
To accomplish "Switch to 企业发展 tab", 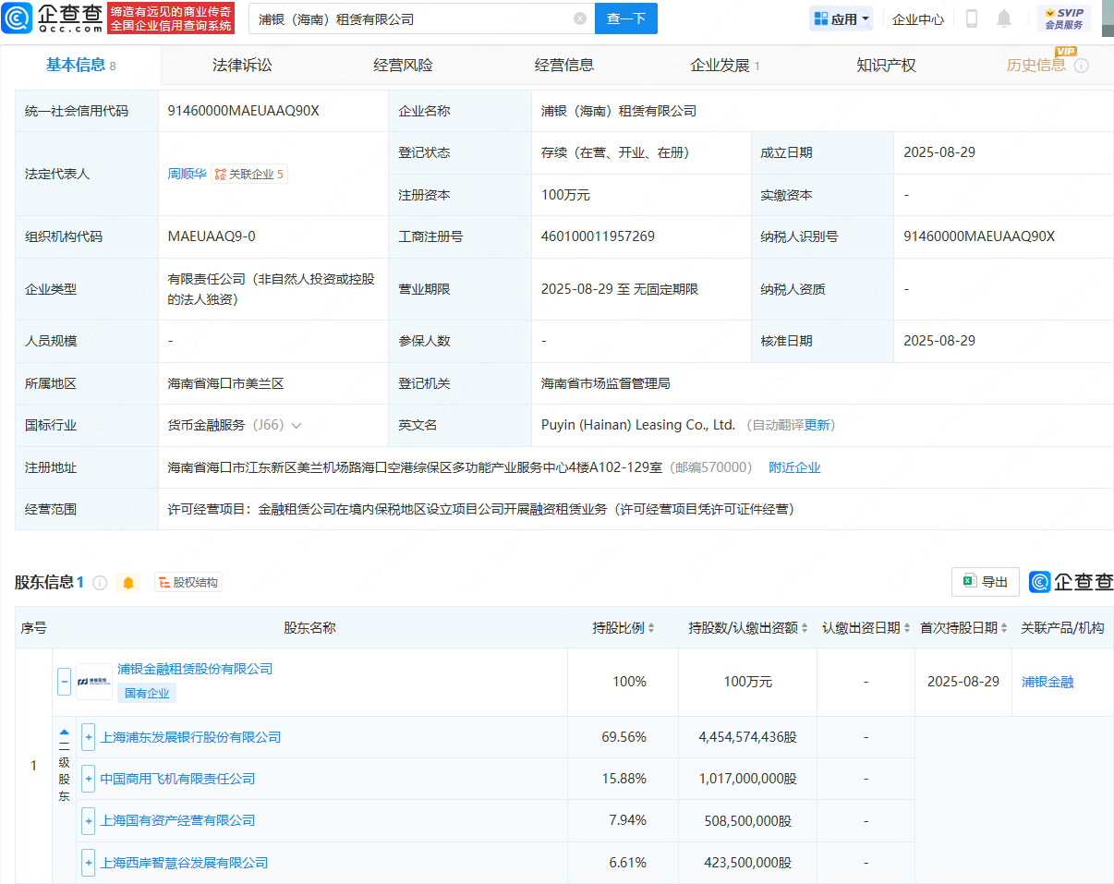I will 725,65.
